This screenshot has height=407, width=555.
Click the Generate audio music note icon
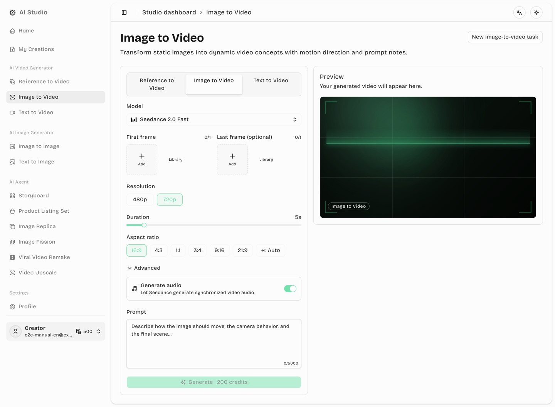[x=134, y=289]
